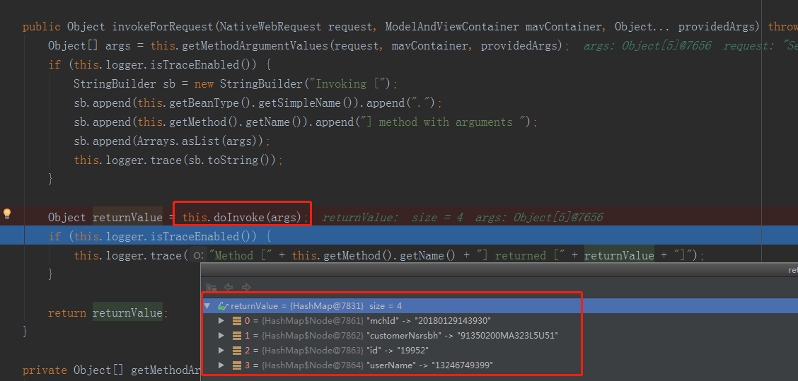The image size is (798, 381).
Task: Click the forward arrow in popup toolbar
Action: pos(246,288)
